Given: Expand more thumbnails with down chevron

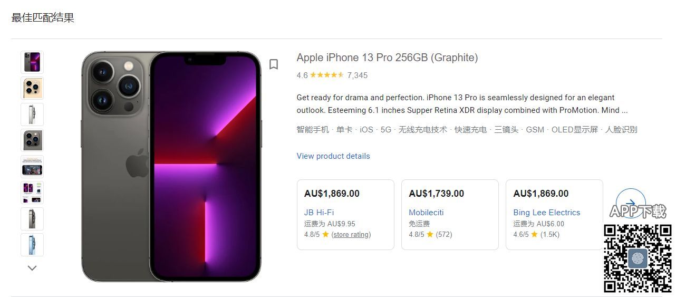Looking at the screenshot, I should [x=32, y=268].
